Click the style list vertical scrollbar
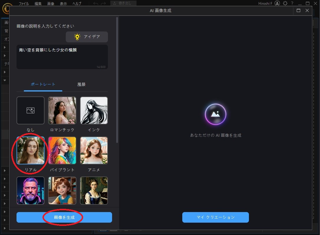The width and height of the screenshot is (320, 235). (117, 80)
